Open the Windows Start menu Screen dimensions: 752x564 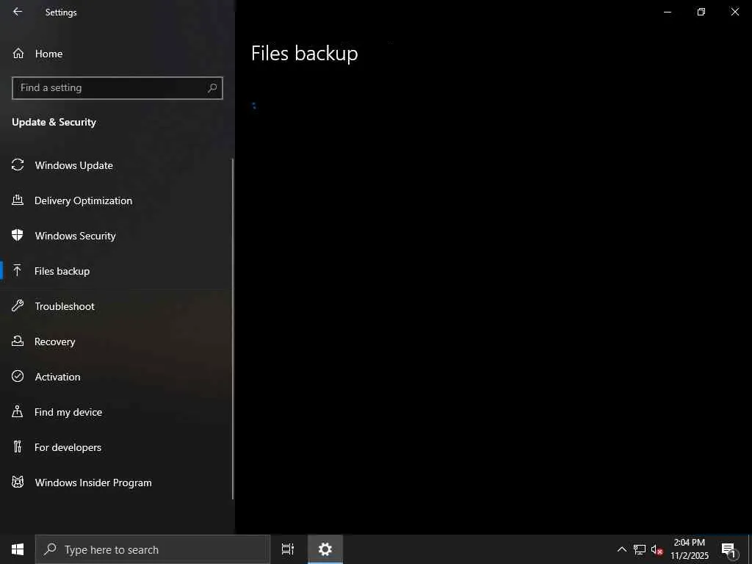tap(18, 549)
